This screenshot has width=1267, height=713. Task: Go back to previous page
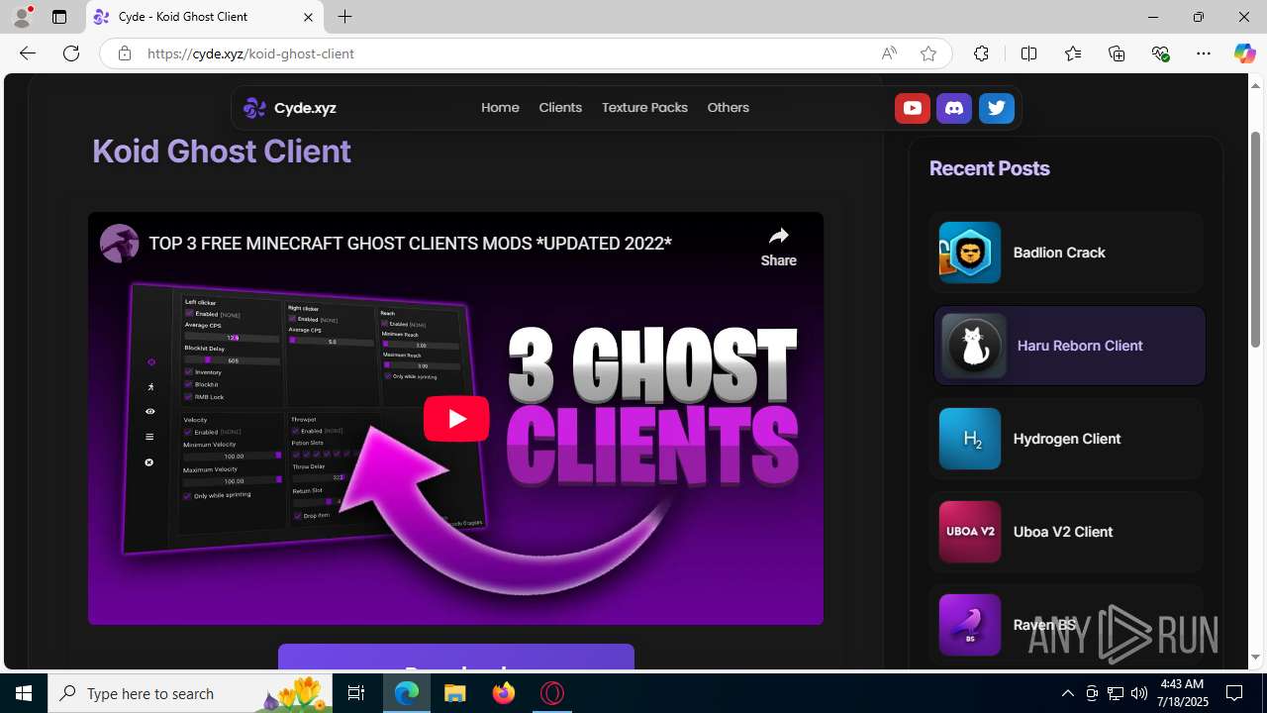28,53
